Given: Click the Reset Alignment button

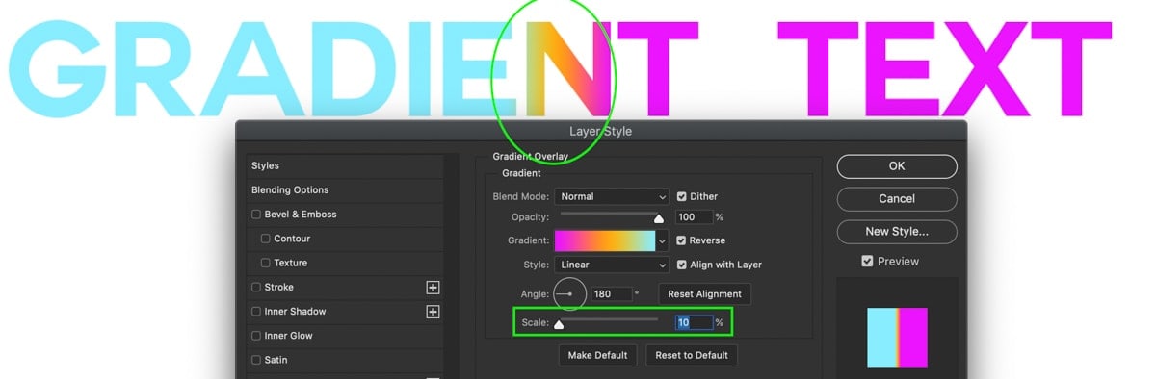Looking at the screenshot, I should coord(704,293).
